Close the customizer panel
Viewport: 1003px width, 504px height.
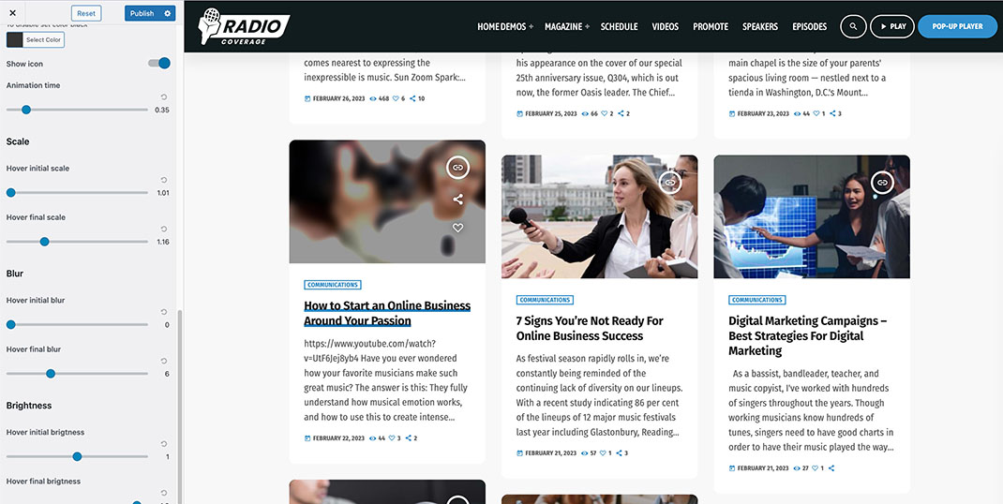coord(12,13)
